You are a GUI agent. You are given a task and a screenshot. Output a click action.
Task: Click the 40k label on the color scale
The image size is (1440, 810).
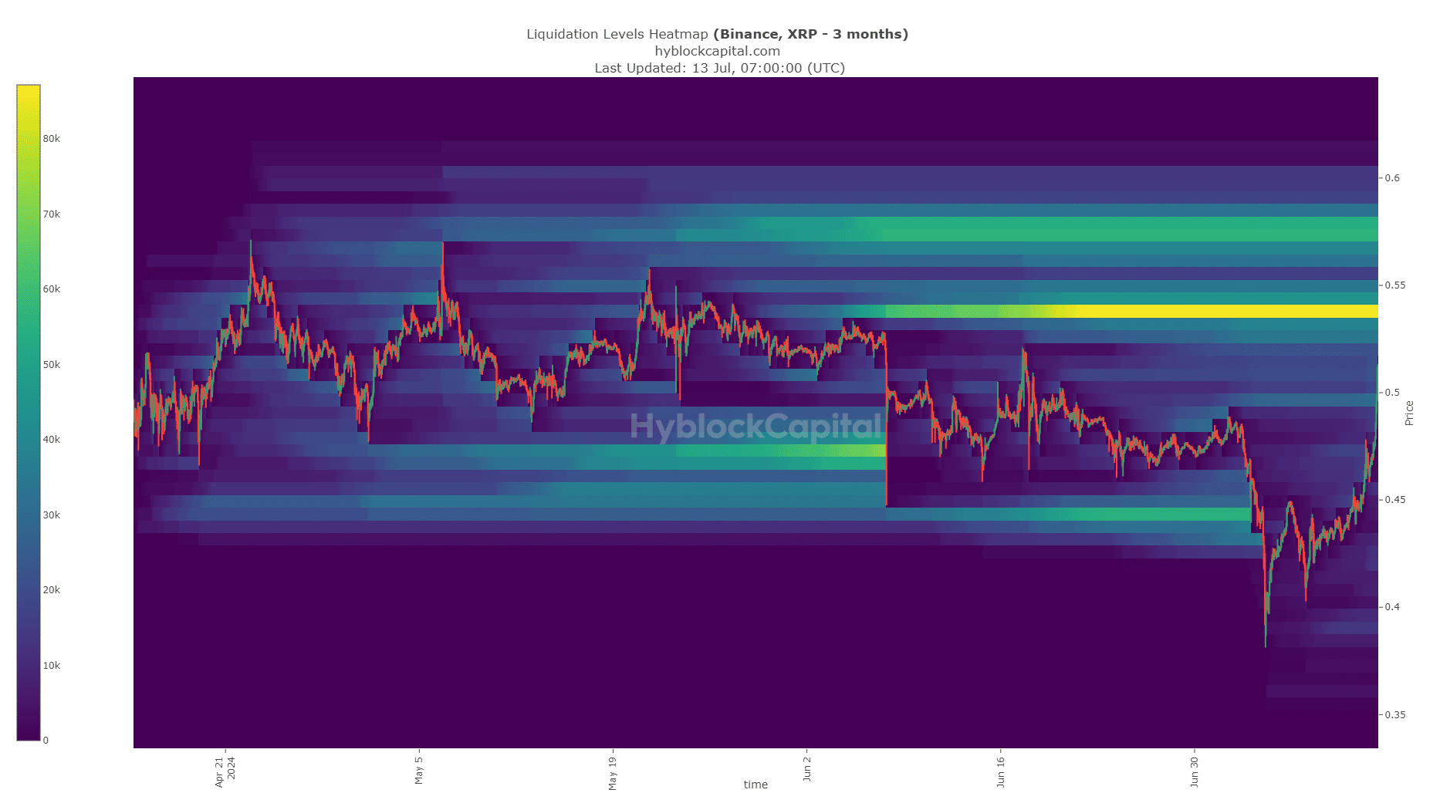pos(52,440)
